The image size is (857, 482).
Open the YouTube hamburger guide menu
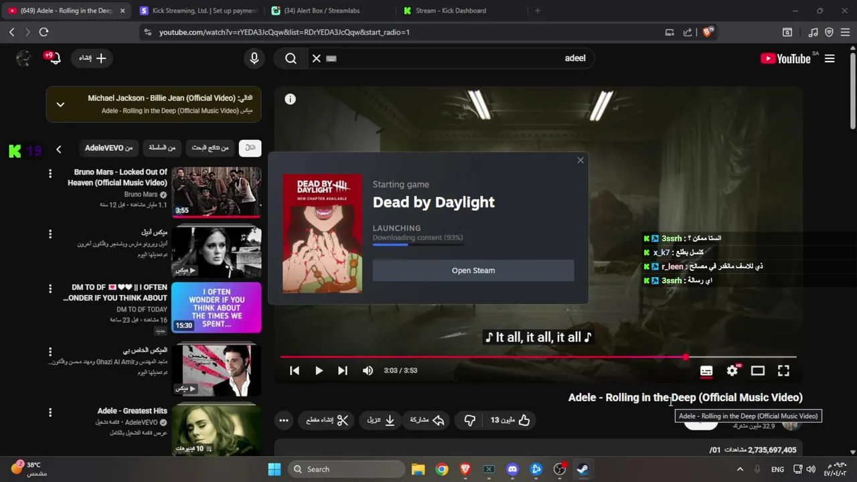pyautogui.click(x=830, y=58)
